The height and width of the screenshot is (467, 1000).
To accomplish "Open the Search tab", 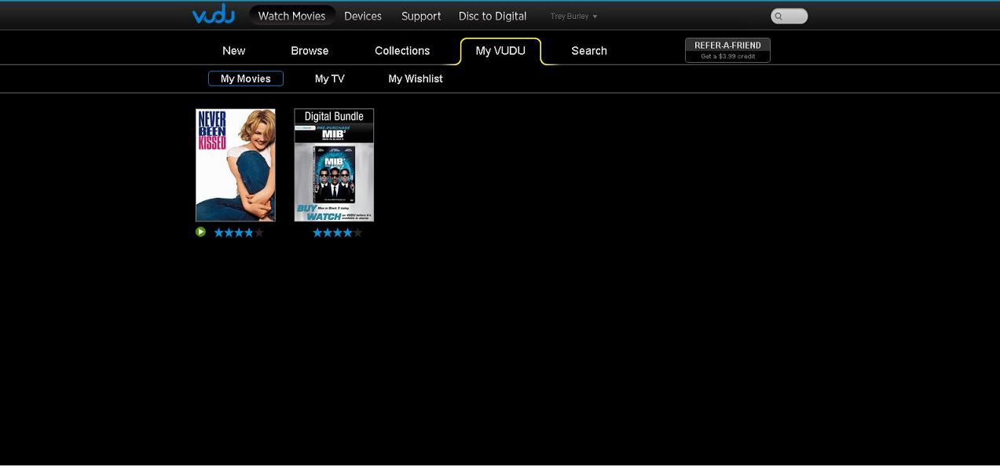I will pyautogui.click(x=589, y=50).
